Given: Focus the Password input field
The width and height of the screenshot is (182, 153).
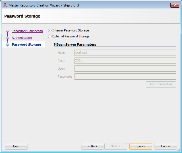Looking at the screenshot, I should click(125, 76).
